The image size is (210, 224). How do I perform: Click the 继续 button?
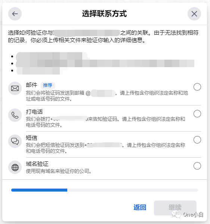[175, 208]
